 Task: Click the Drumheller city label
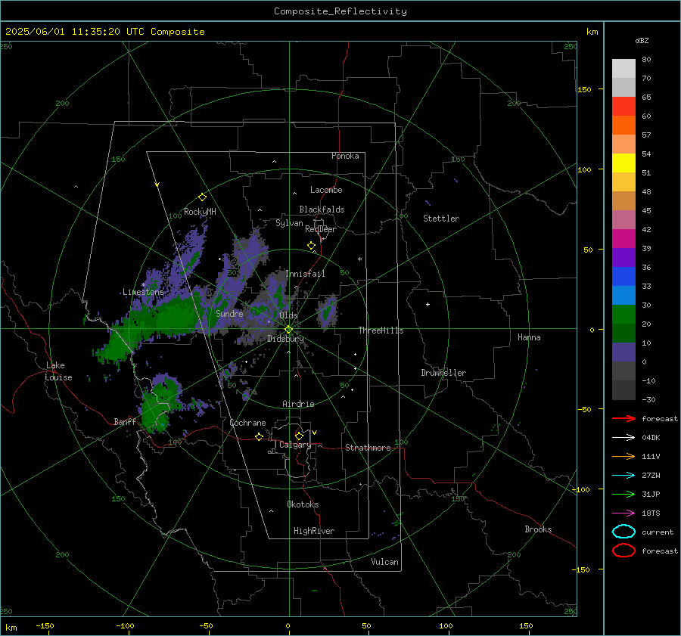tap(443, 373)
